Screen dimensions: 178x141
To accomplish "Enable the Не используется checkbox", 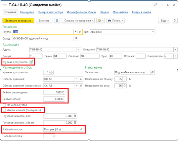I will point(4,105).
